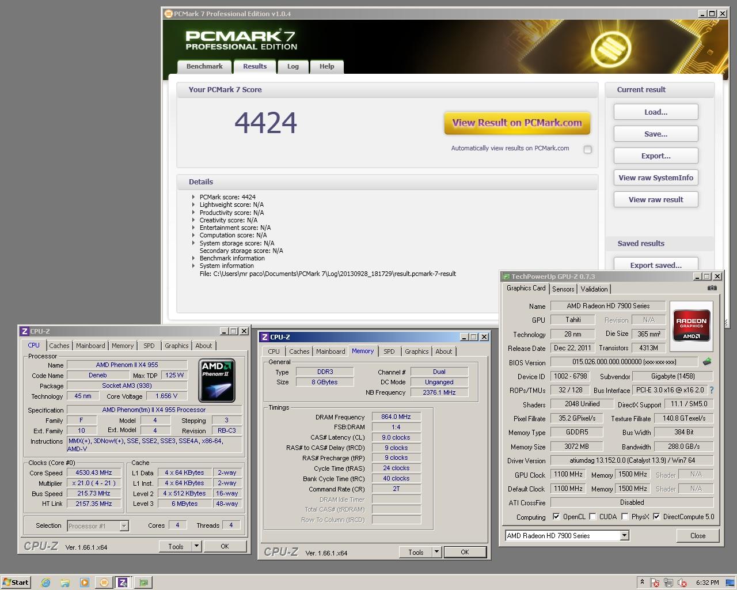This screenshot has height=590, width=737.
Task: Expand the System storage score row
Action: click(193, 243)
